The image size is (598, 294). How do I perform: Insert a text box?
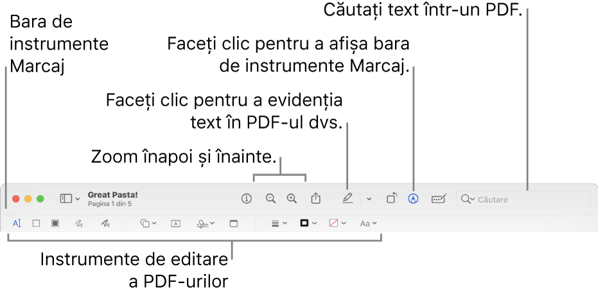(175, 224)
